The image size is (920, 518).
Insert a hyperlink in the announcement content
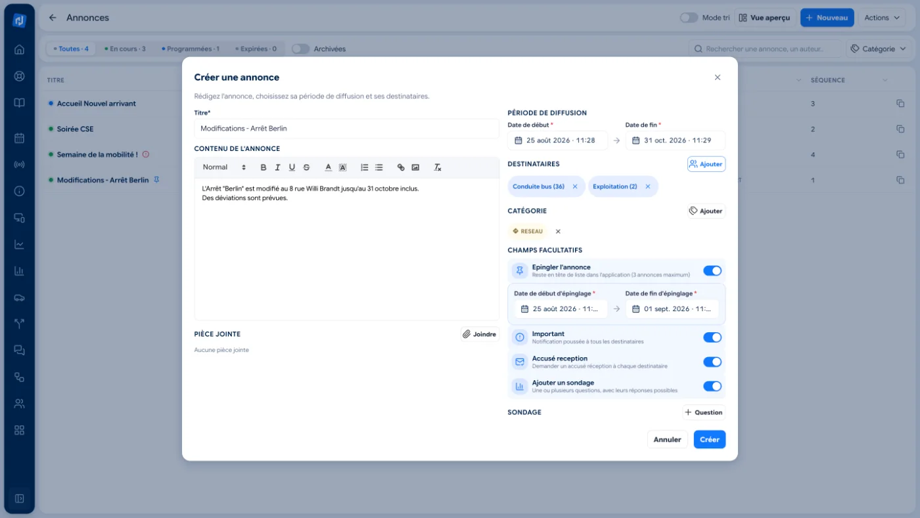(401, 167)
